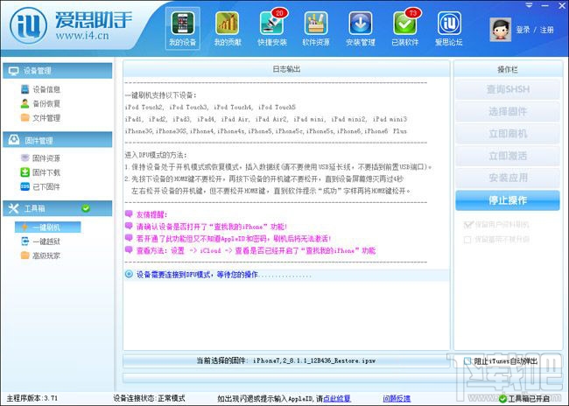Click the 当前选择的固件 firmware name bar
This screenshot has width=569, height=406.
pos(286,360)
